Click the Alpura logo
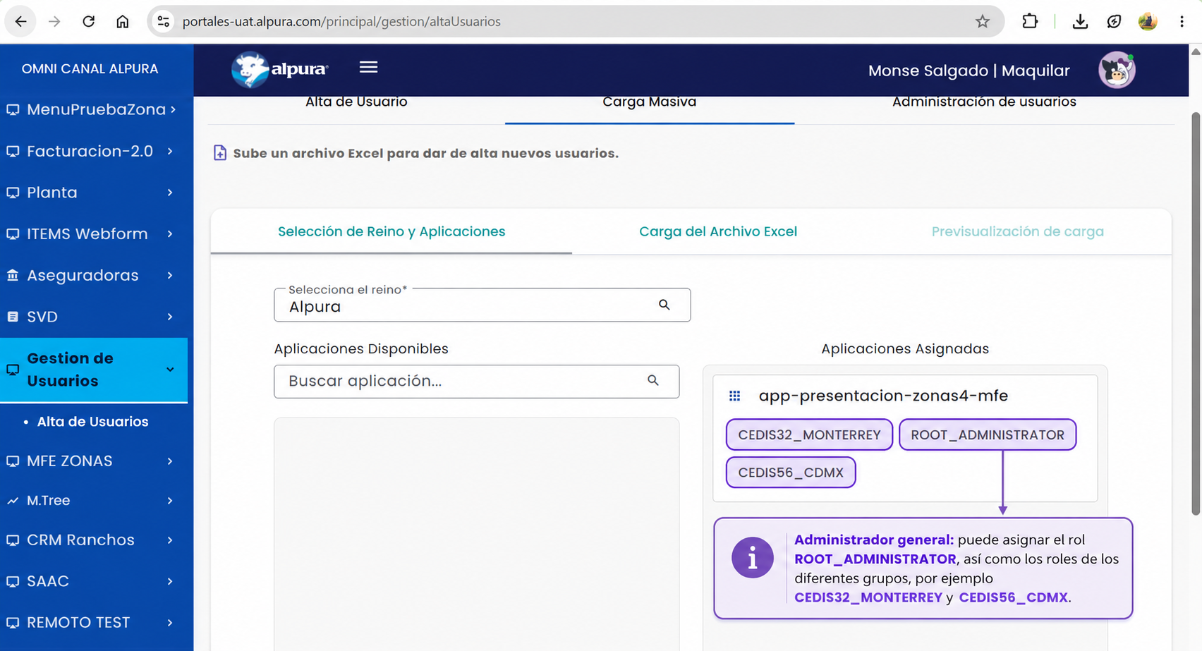 click(x=280, y=69)
